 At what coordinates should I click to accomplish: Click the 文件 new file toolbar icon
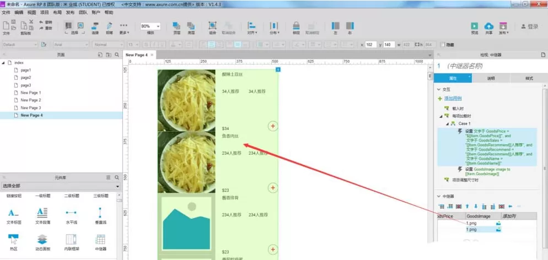click(6, 25)
